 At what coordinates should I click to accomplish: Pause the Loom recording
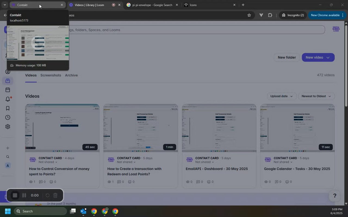click(24, 195)
